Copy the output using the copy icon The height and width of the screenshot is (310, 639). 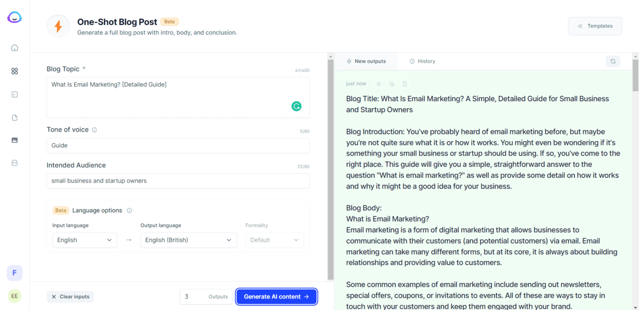[391, 84]
